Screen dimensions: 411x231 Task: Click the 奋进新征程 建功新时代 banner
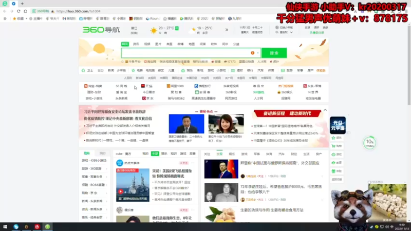[287, 113]
